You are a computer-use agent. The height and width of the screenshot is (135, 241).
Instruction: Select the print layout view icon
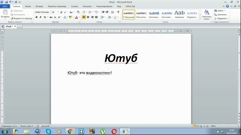[194, 126]
